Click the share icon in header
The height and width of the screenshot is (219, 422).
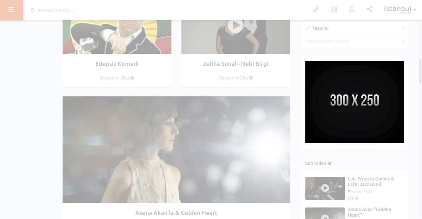coord(369,10)
